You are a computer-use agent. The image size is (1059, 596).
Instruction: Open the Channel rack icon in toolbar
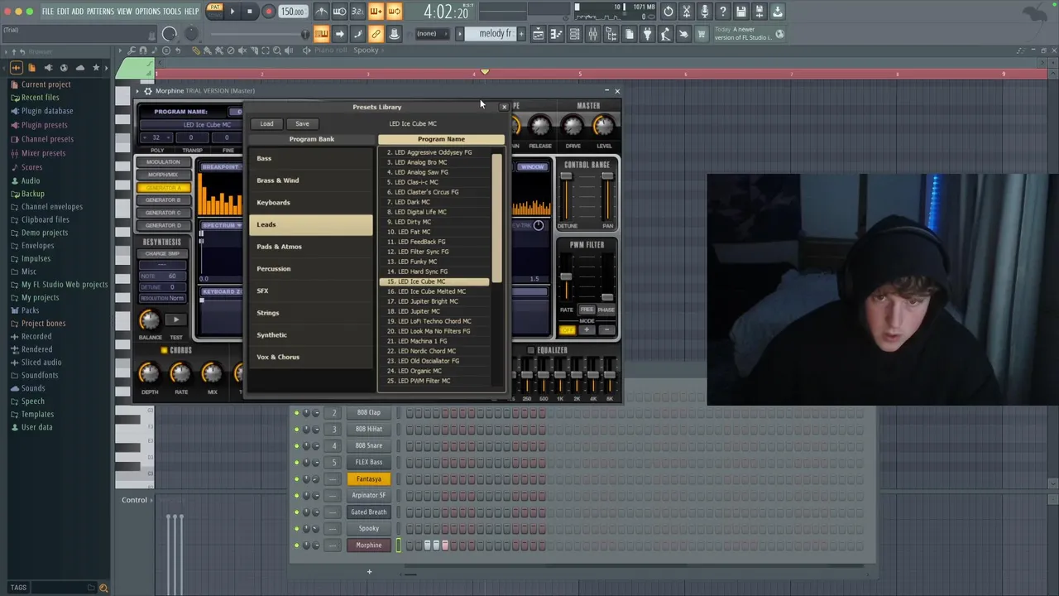click(x=574, y=34)
